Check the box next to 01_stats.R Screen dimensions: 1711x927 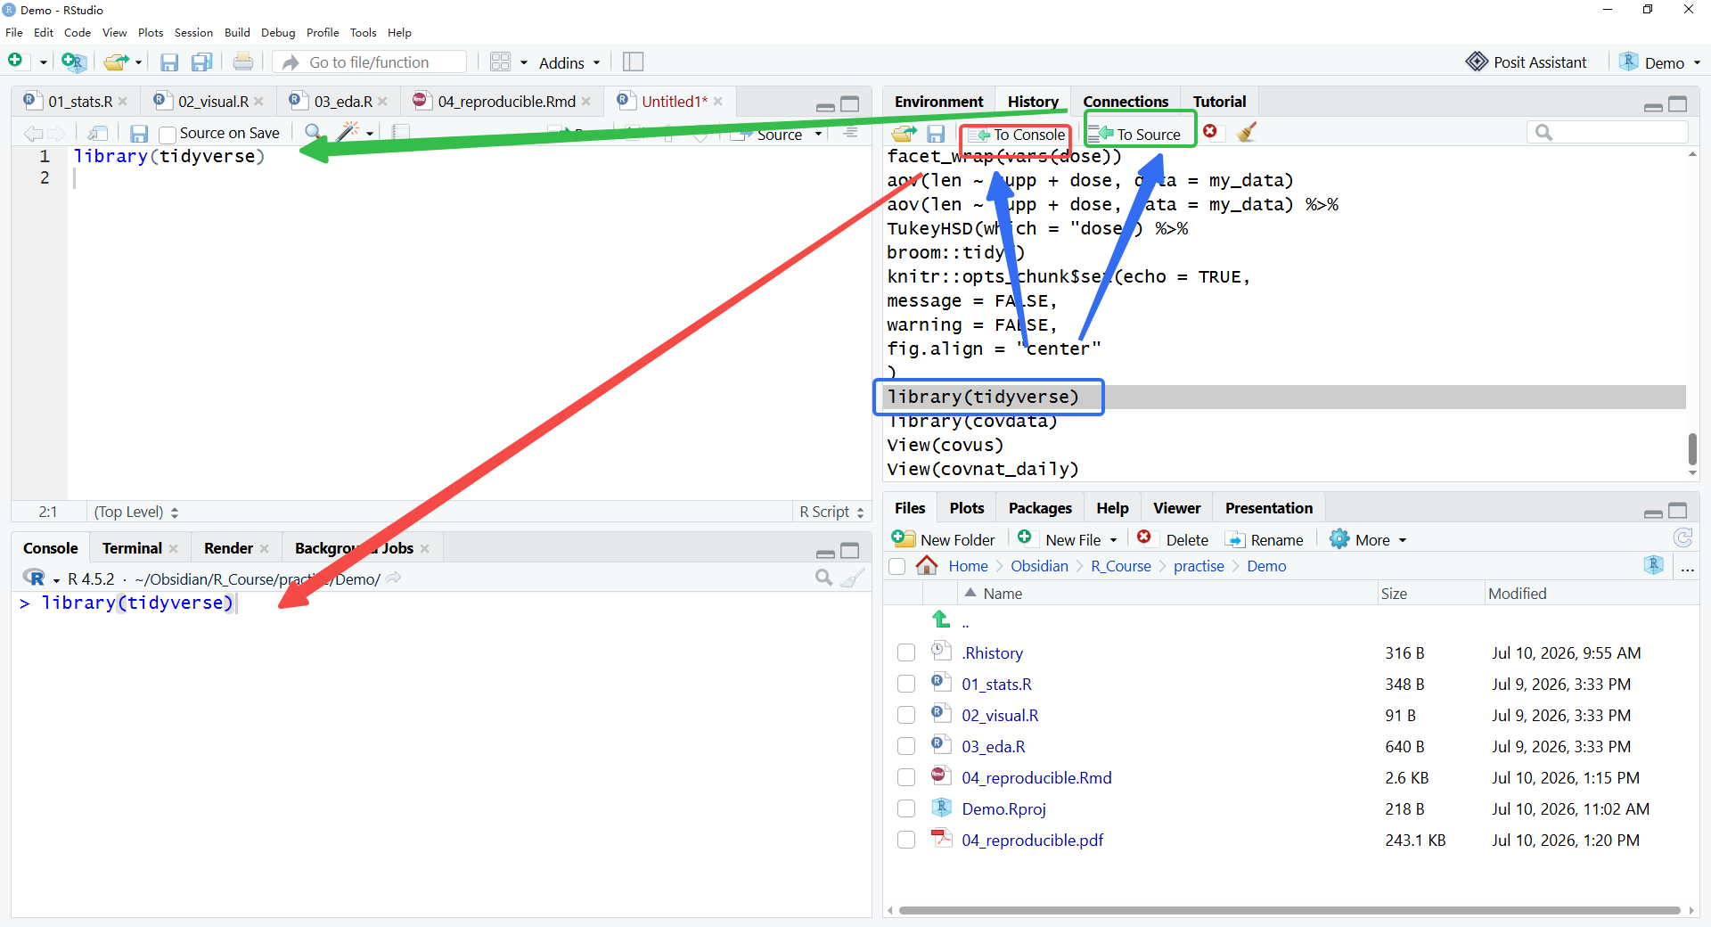point(906,684)
